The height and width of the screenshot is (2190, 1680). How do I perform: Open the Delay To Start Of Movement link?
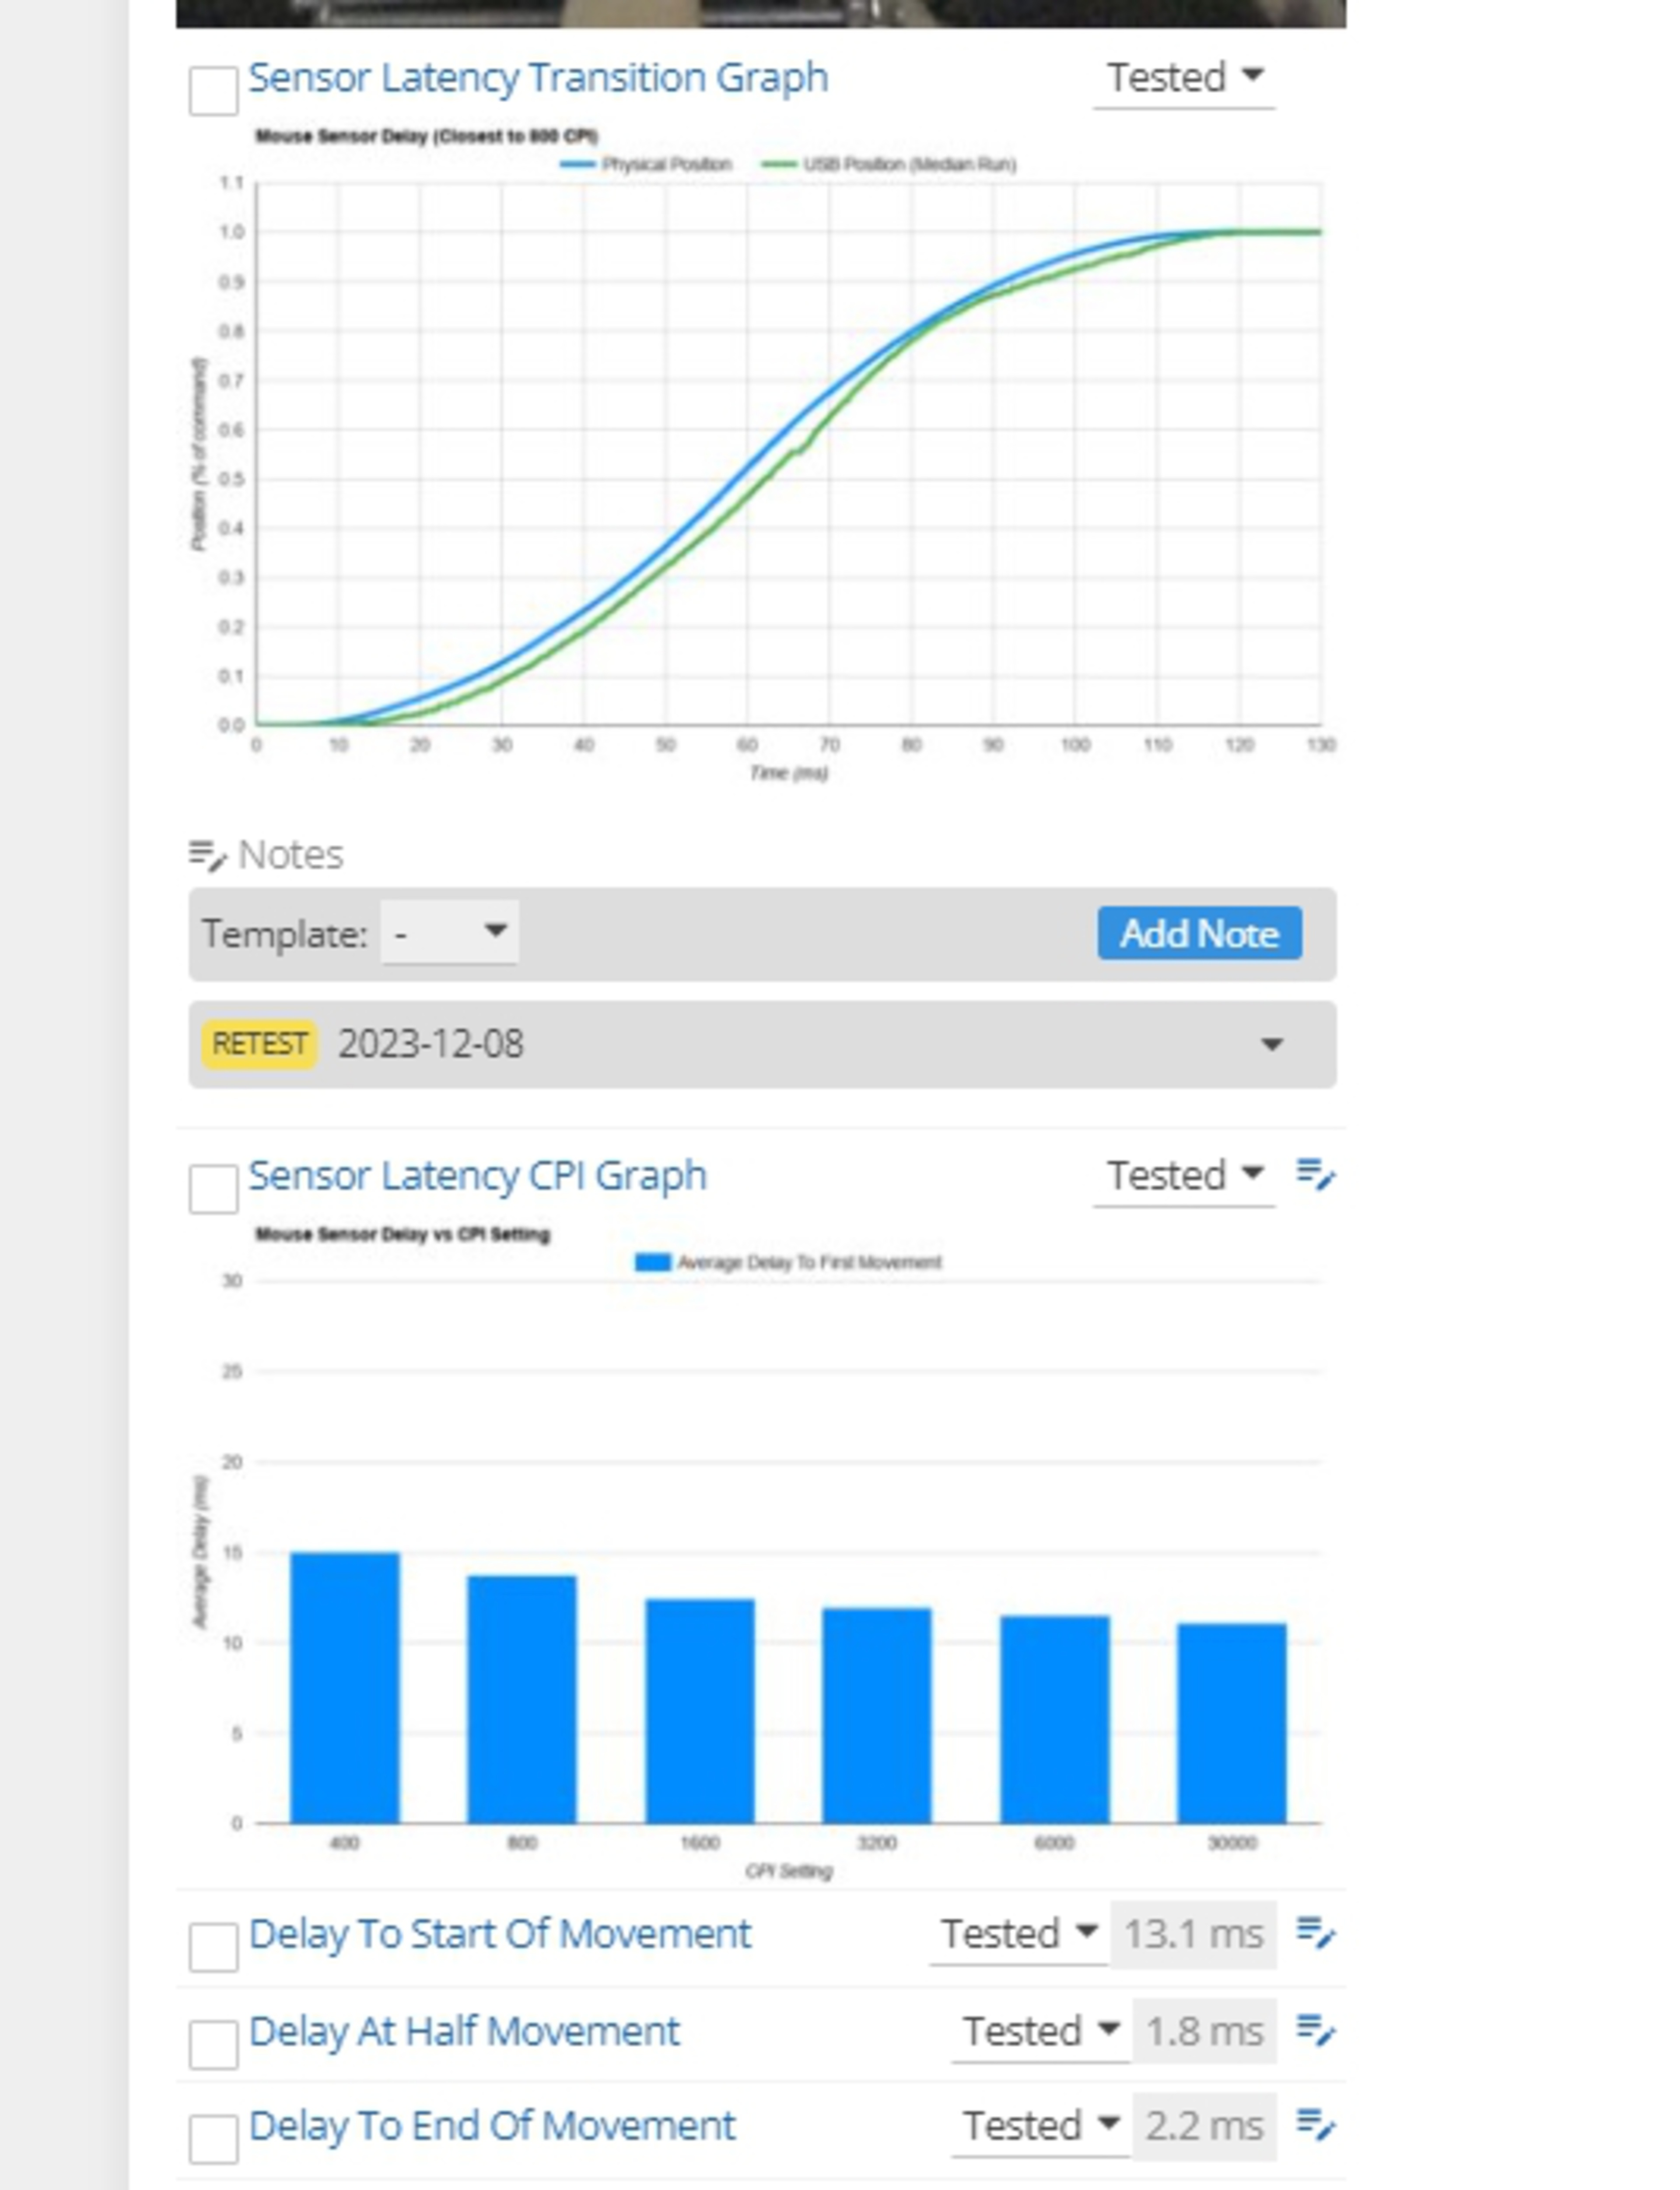pos(499,1933)
